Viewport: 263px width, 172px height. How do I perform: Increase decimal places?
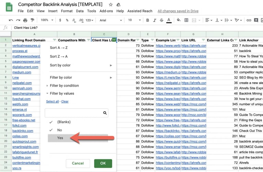coord(81,20)
